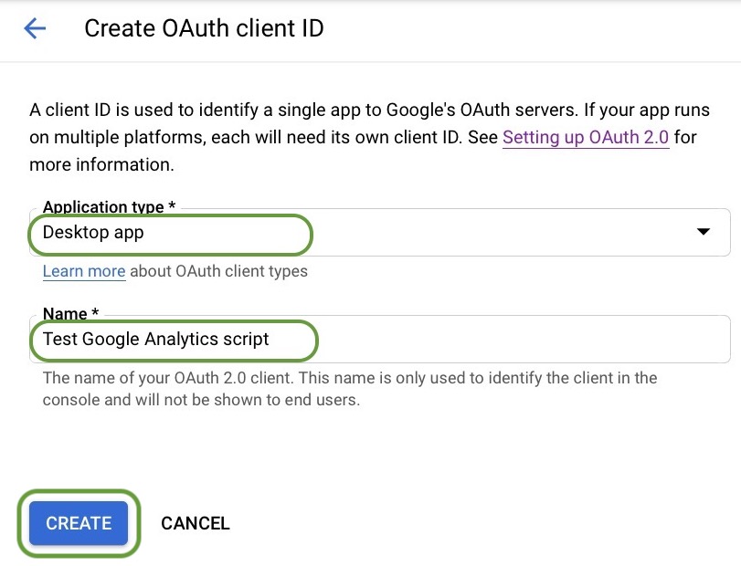Open the 'Setting up OAuth 2.0' link
Image resolution: width=741 pixels, height=566 pixels.
pos(586,138)
